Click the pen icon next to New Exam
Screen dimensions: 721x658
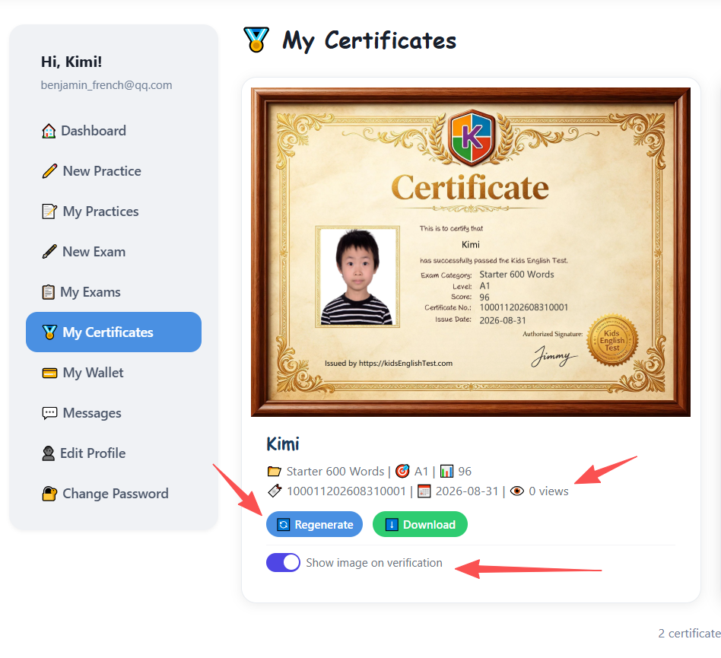[x=49, y=252]
